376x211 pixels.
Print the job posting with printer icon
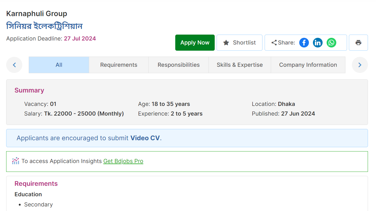point(358,43)
